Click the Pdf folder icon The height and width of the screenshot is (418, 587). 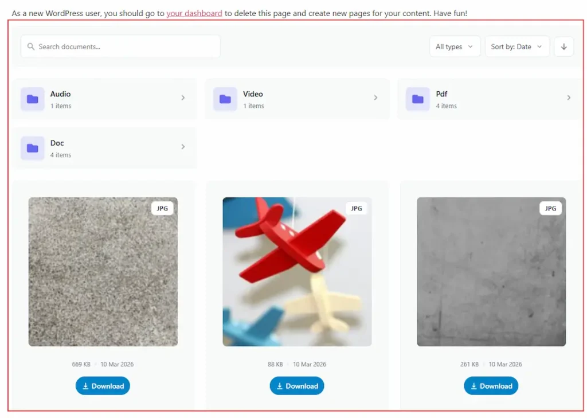click(x=418, y=99)
